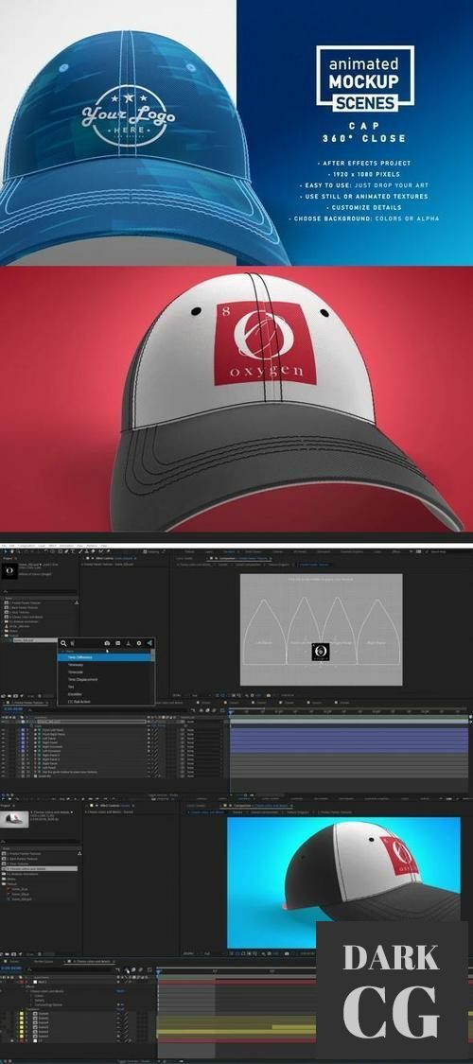Screen dimensions: 473x1064
Task: Choose Time Displacement in effects popup list
Action: 82,679
